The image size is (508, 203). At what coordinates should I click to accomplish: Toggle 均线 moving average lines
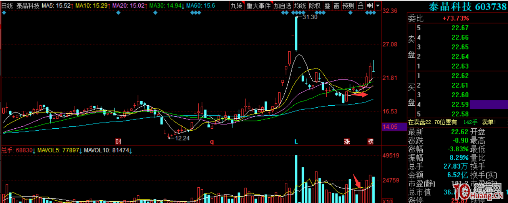300,6
